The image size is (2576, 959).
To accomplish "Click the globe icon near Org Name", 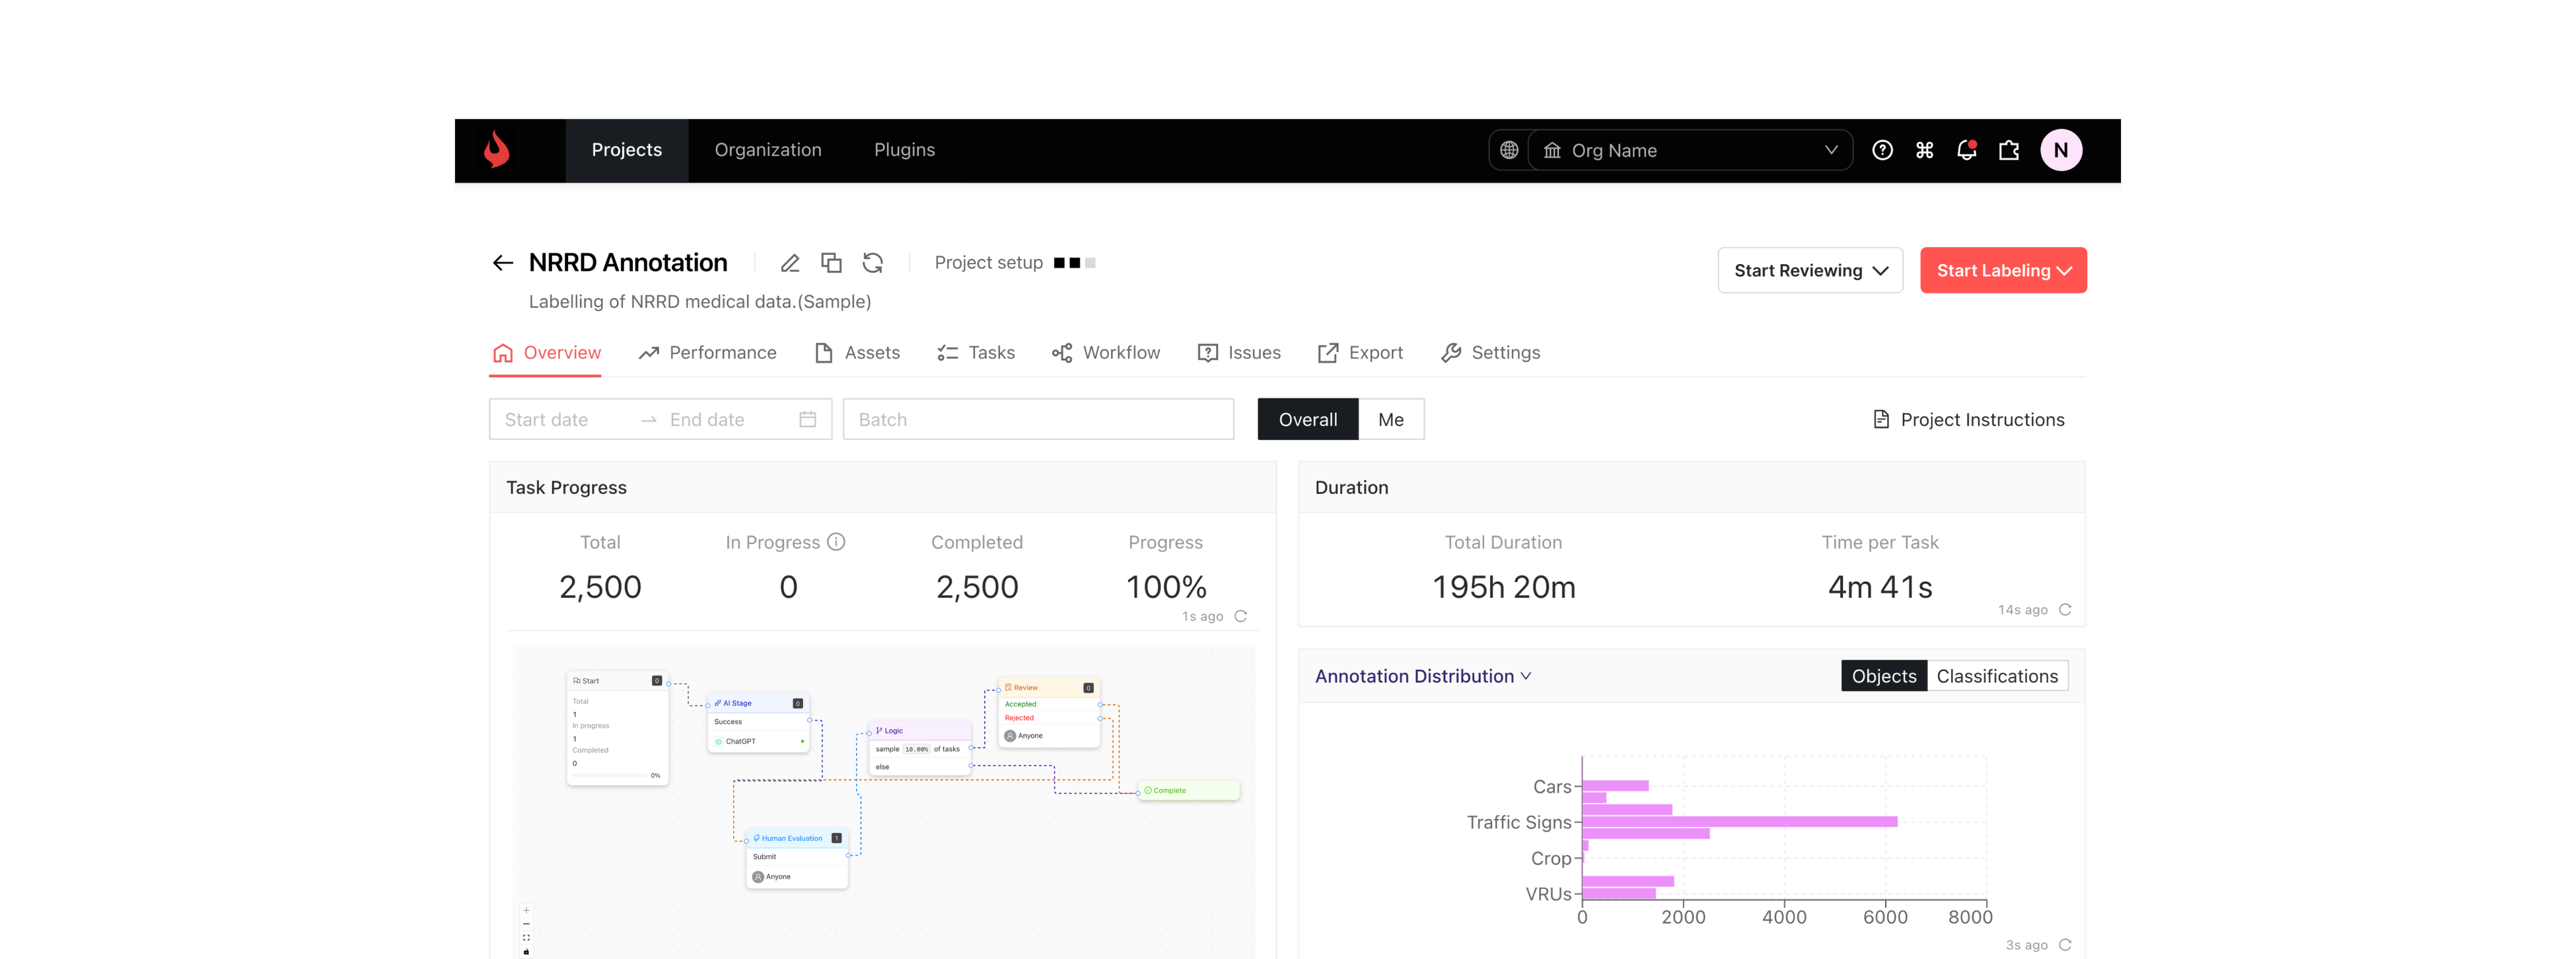I will pyautogui.click(x=1509, y=150).
